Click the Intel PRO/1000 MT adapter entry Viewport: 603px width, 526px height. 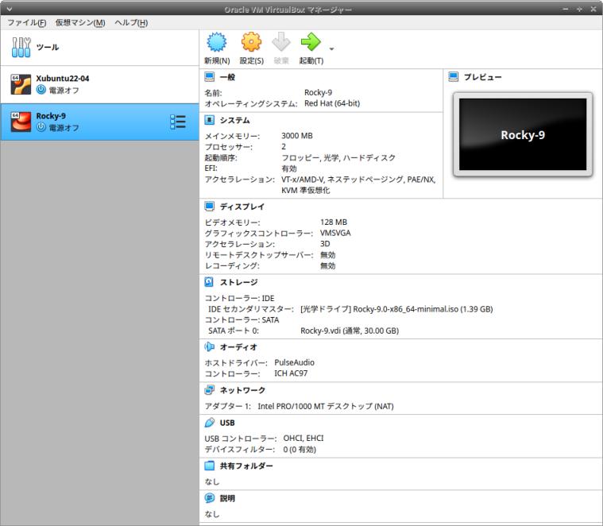pos(326,407)
